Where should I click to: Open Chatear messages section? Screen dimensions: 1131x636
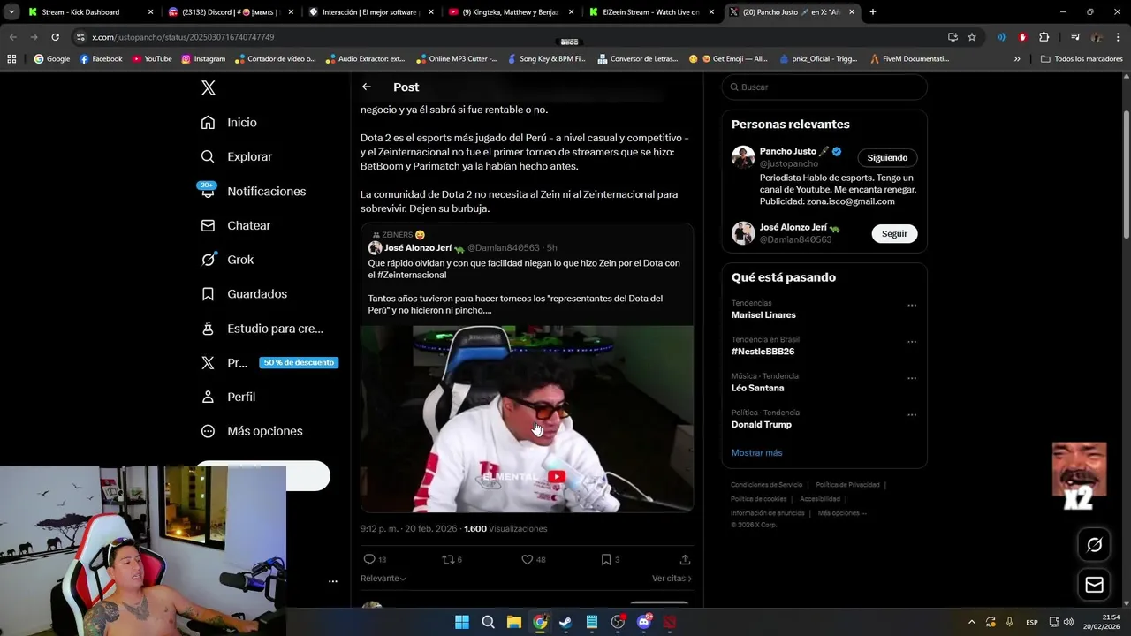(x=235, y=225)
